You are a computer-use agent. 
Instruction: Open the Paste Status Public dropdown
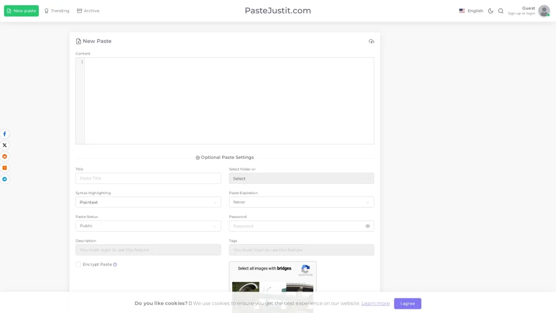(148, 225)
